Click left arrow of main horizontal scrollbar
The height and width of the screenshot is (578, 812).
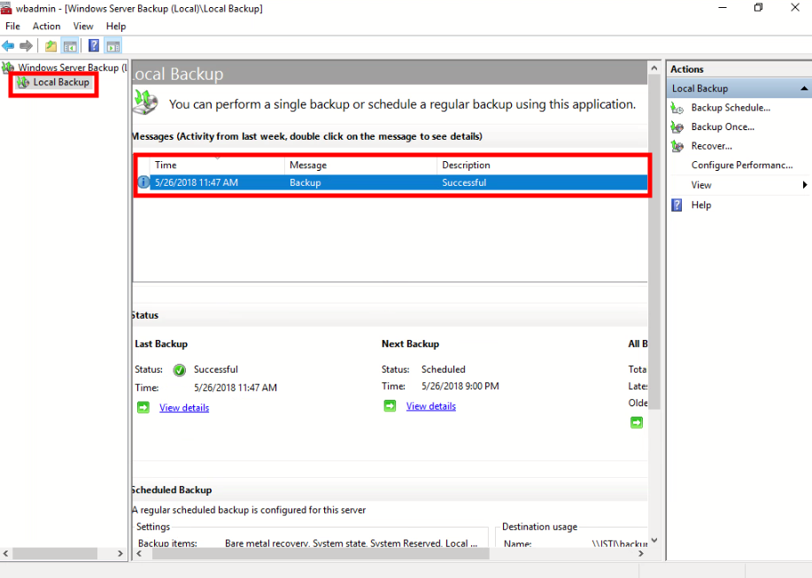139,554
